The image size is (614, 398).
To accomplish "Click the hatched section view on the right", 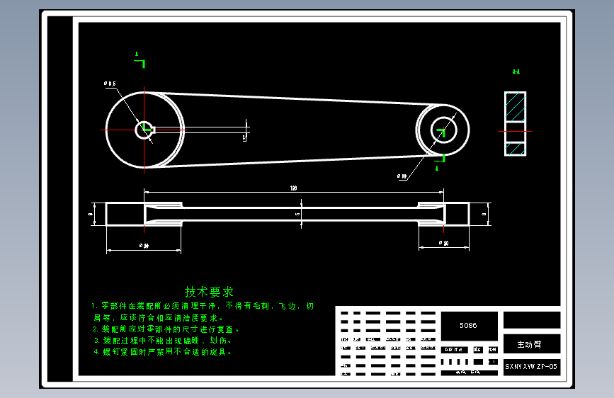I will coord(515,124).
